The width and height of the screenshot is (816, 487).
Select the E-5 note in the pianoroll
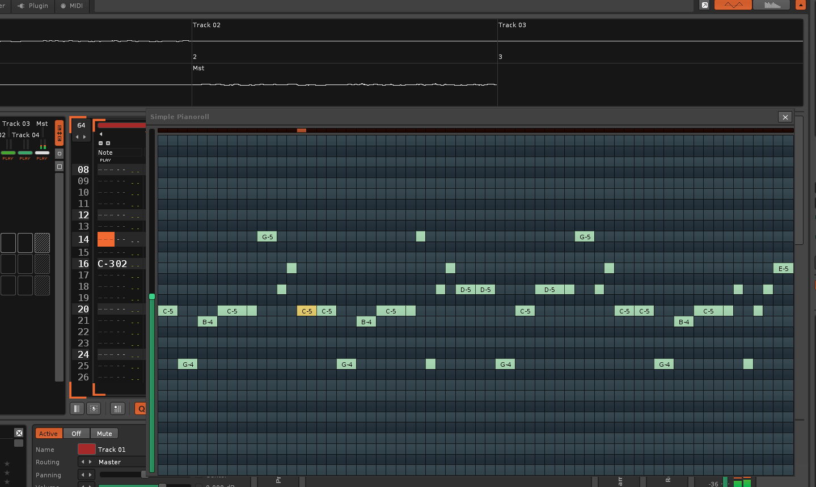click(783, 268)
